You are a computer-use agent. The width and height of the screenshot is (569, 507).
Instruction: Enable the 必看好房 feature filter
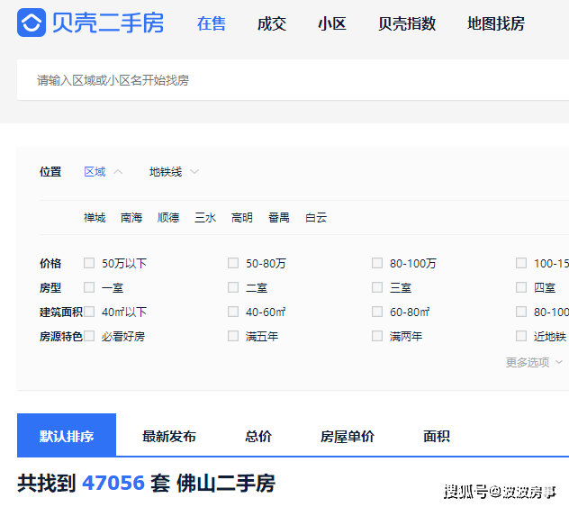click(x=89, y=336)
